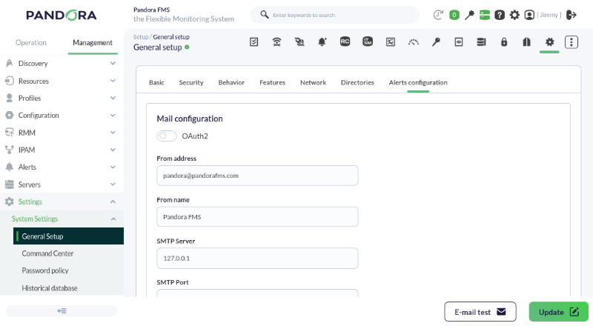This screenshot has height=326, width=593.
Task: Open the map connections setup icon
Action: [391, 42]
